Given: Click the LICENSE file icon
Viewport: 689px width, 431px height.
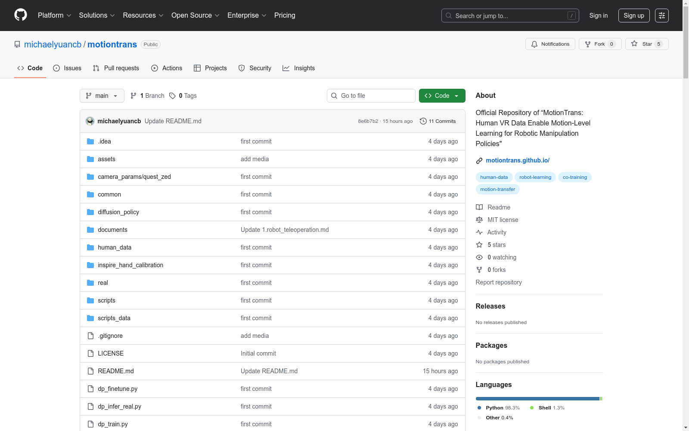Looking at the screenshot, I should pyautogui.click(x=90, y=353).
